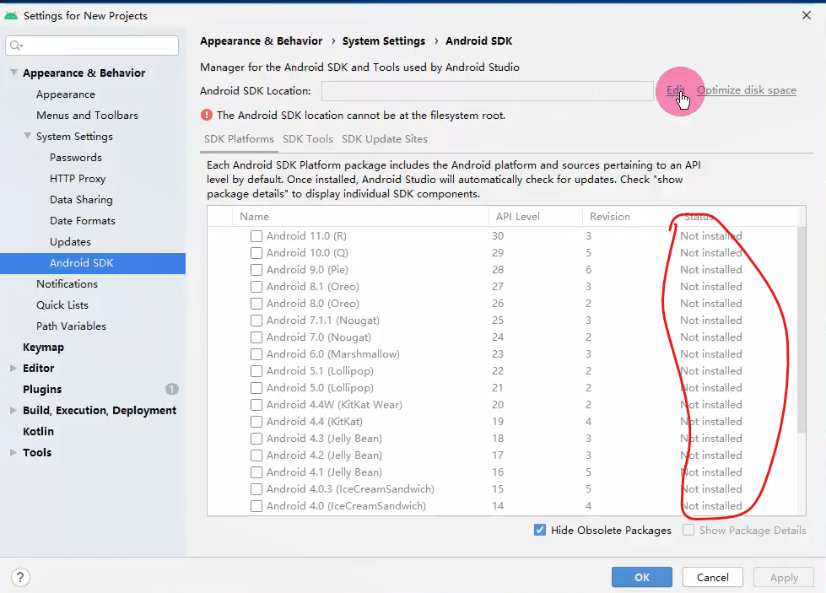Tick the Android 9.0 (Pie) checkbox

coord(256,270)
